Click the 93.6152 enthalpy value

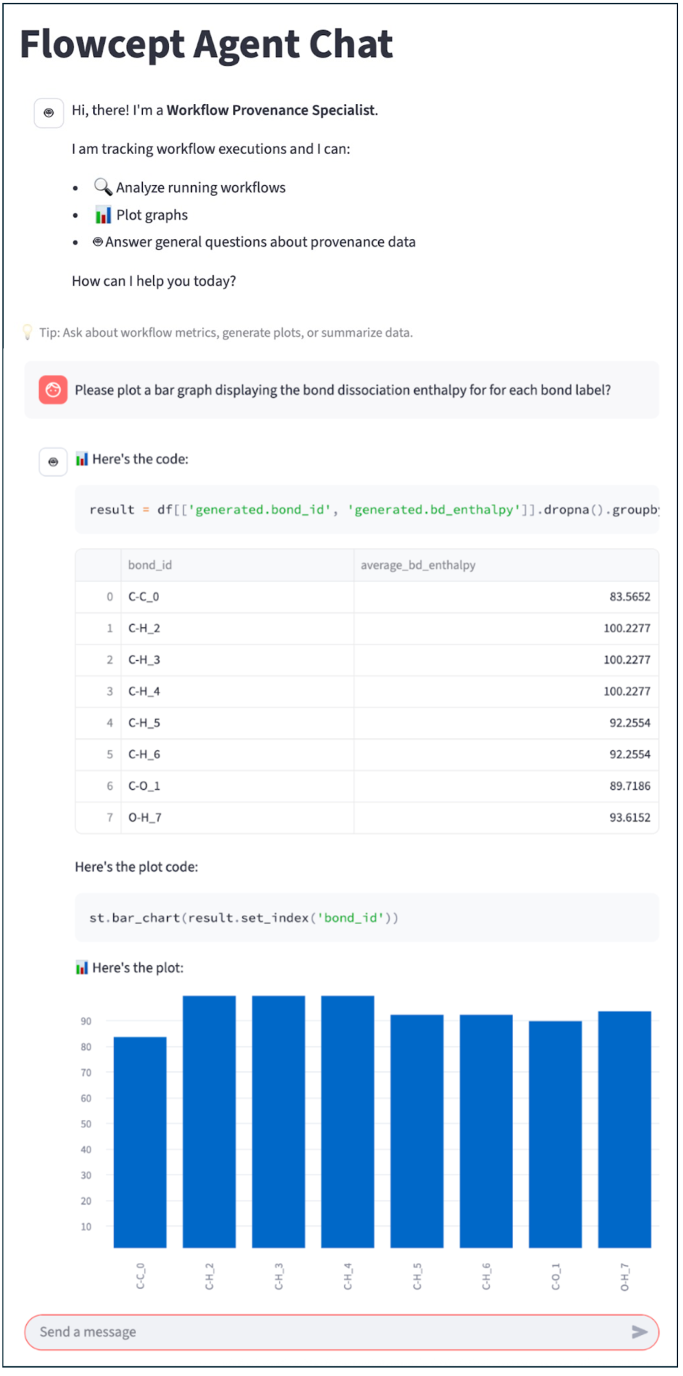click(630, 817)
